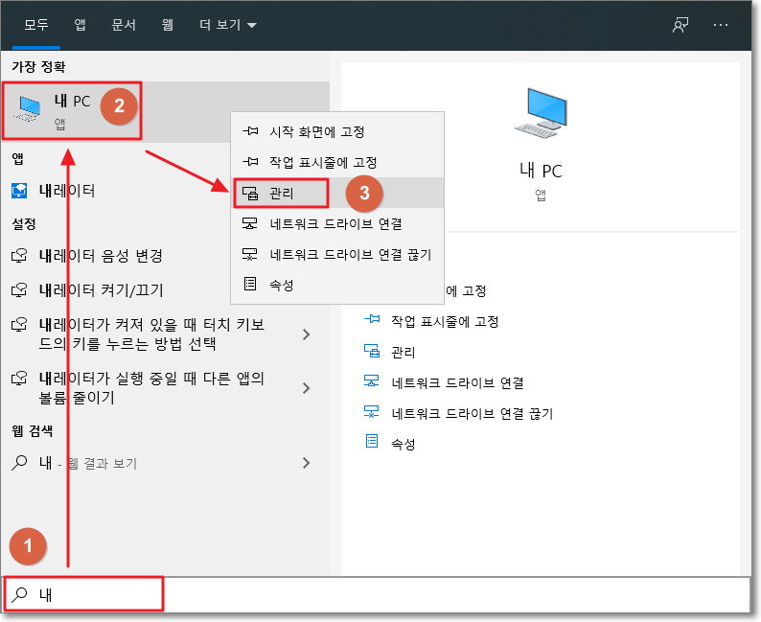Screen dimensions: 761x622
Task: Click 속성 link in preview pane
Action: point(403,444)
